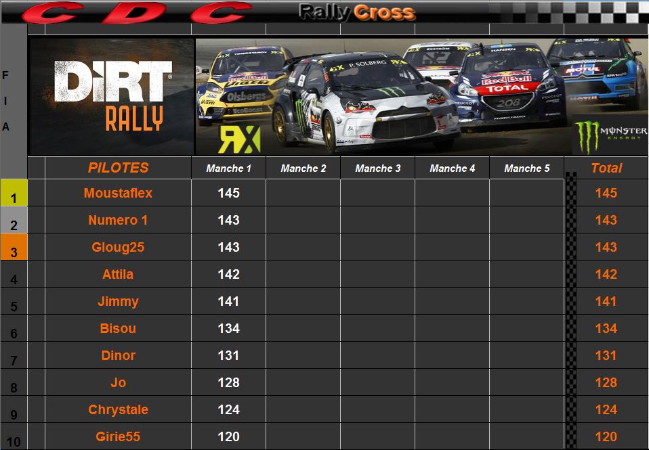Select rank number 8 beside Jo
Viewport: 649px width, 450px height.
pyautogui.click(x=14, y=388)
